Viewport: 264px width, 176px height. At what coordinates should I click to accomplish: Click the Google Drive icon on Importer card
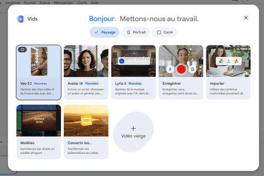point(221,61)
